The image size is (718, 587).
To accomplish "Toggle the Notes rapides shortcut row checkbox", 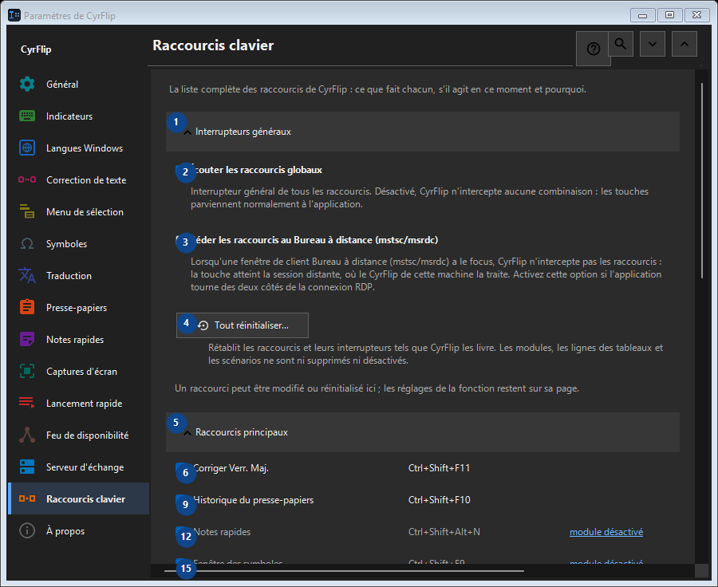I will pyautogui.click(x=182, y=532).
